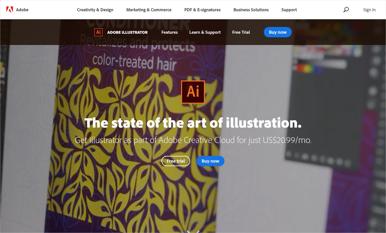
Task: Open the PDF & E-signatures menu
Action: tap(203, 10)
